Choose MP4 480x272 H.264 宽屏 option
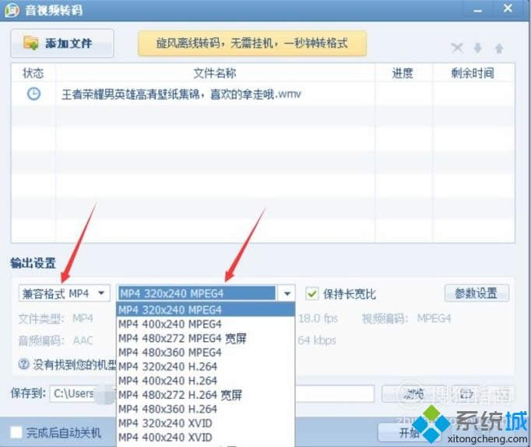Viewport: 531px width, 447px height. click(x=206, y=395)
